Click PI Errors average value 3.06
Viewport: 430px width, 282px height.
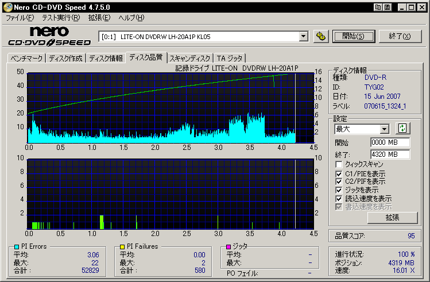point(93,255)
